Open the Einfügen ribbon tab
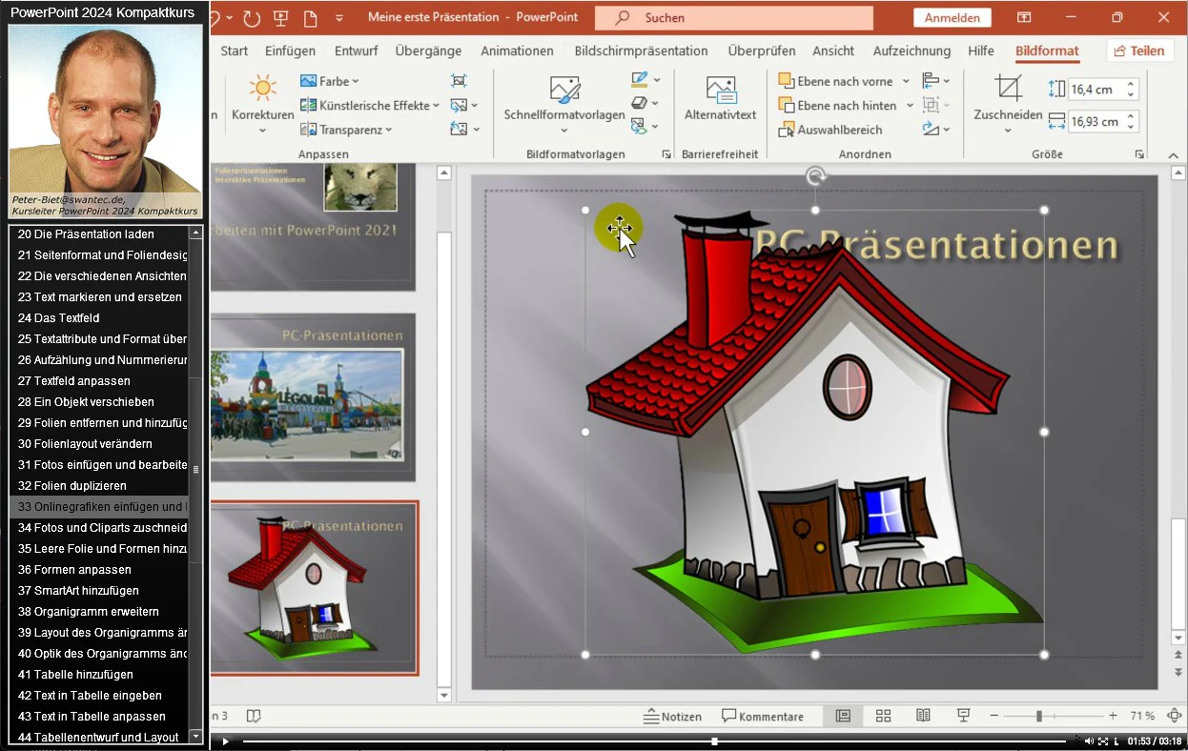The width and height of the screenshot is (1188, 751). (290, 51)
